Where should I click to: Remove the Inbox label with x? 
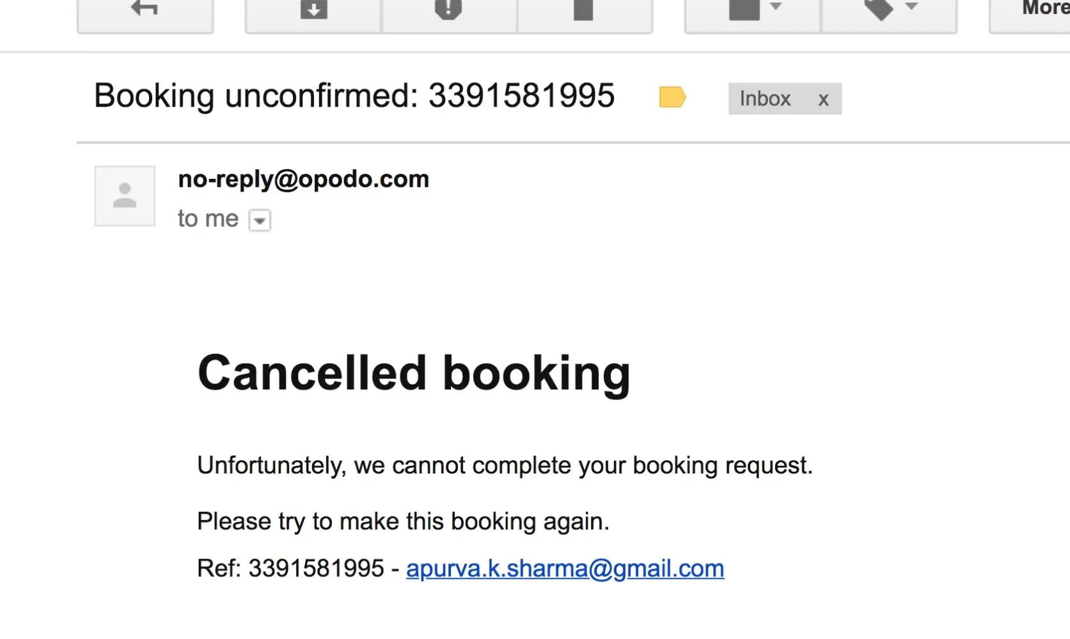click(824, 100)
